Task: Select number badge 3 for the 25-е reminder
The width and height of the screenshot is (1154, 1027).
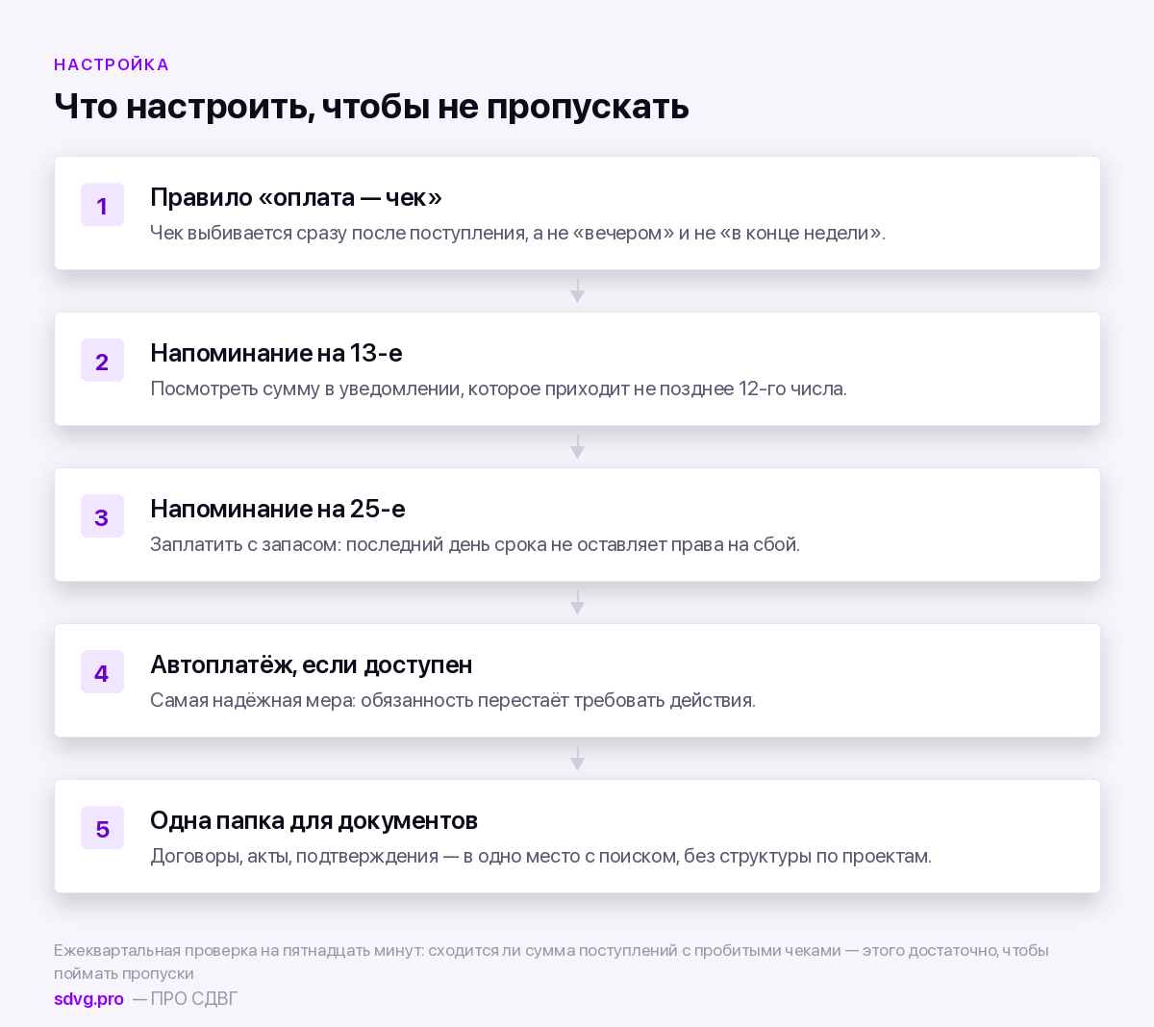Action: point(102,516)
